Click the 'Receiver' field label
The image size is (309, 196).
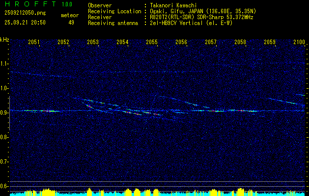coord(100,17)
